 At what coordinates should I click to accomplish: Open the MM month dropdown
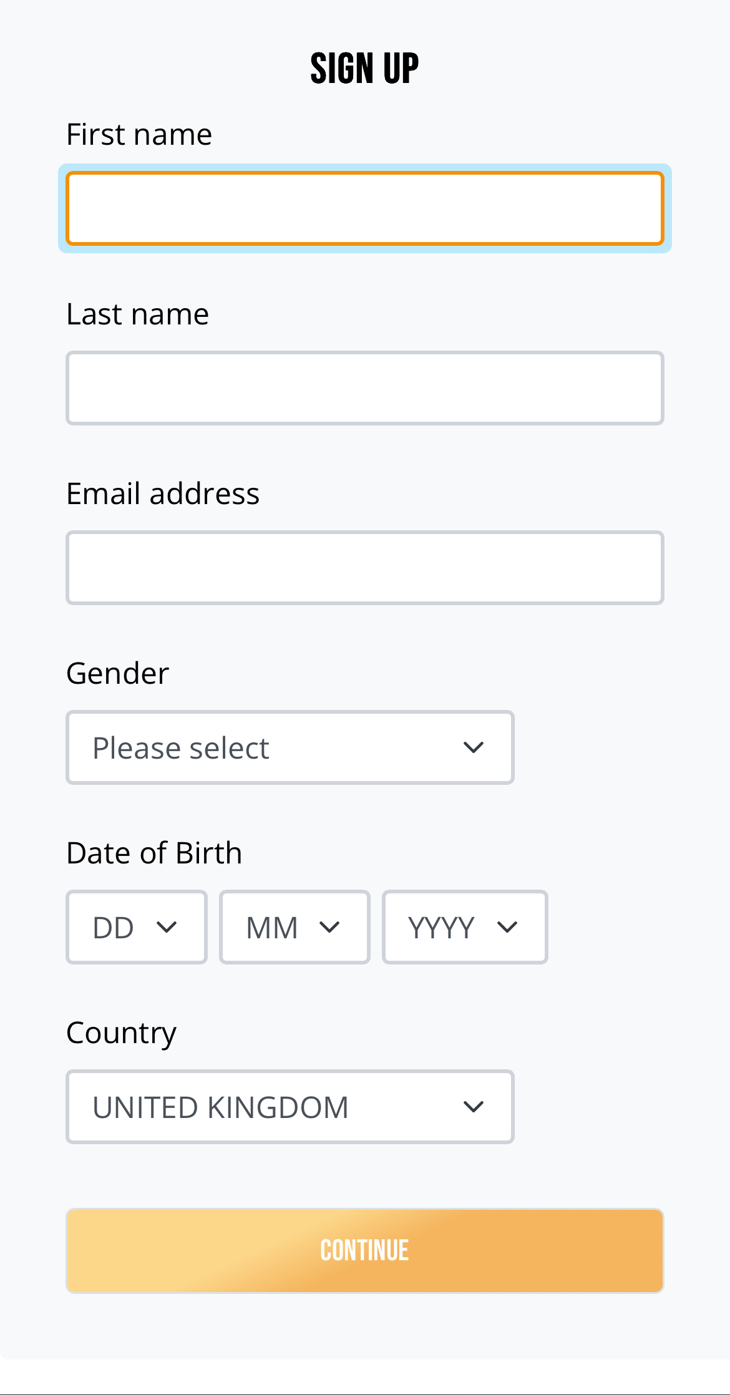tap(273, 927)
